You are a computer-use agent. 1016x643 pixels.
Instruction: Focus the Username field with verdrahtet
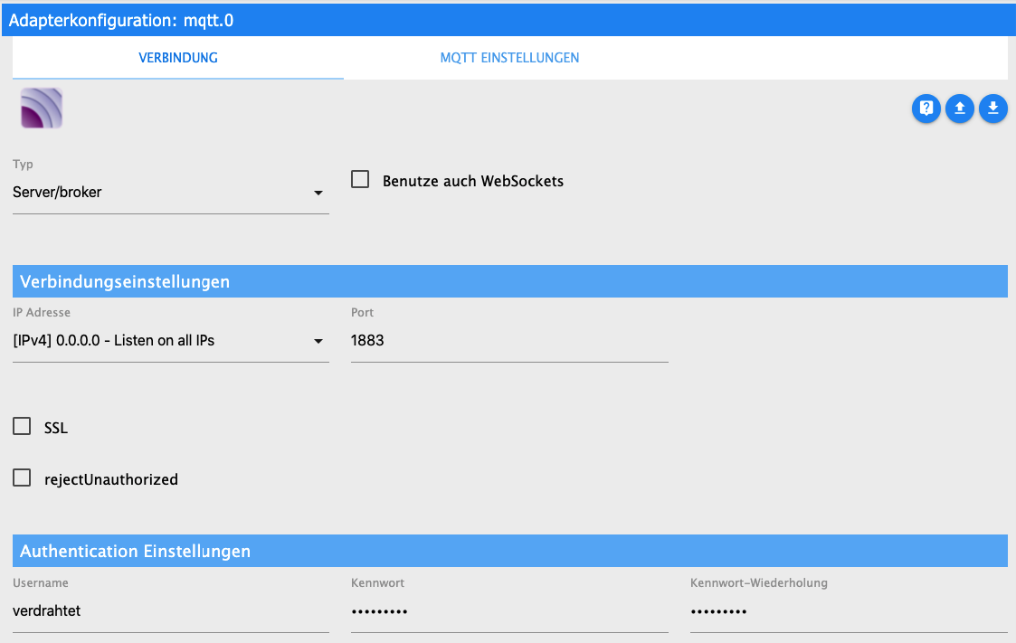click(x=170, y=611)
